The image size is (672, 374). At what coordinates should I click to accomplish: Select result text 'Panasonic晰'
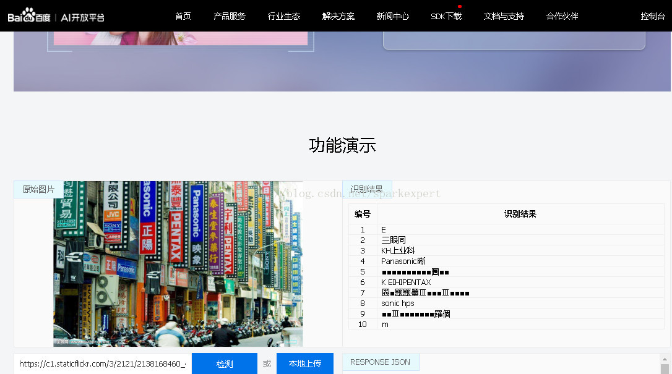pos(403,261)
